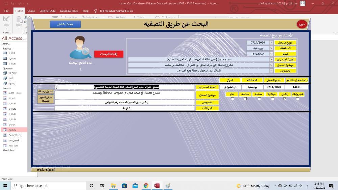The height and width of the screenshot is (190, 338).
Task: Switch to the Create ribbon tab
Action: [31, 11]
